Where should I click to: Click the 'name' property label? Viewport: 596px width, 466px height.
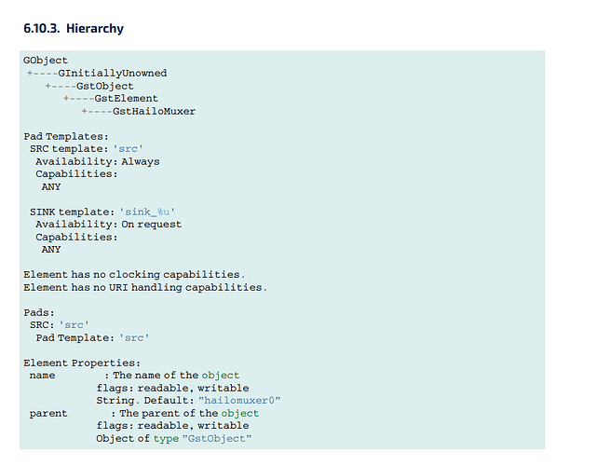point(42,376)
